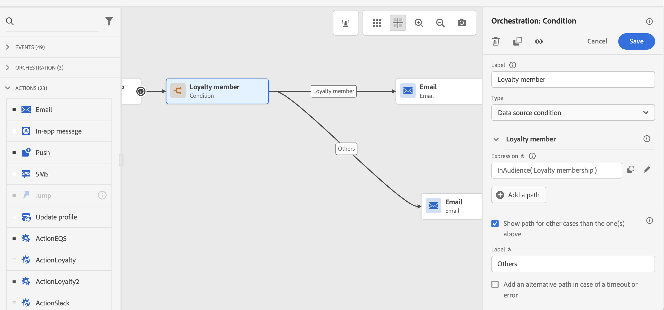The height and width of the screenshot is (310, 664).
Task: Select the Update profile action item
Action: 56,217
